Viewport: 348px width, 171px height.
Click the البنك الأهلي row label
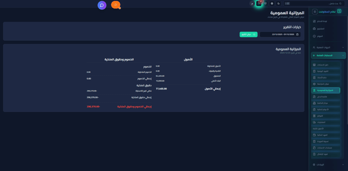[x=216, y=81]
